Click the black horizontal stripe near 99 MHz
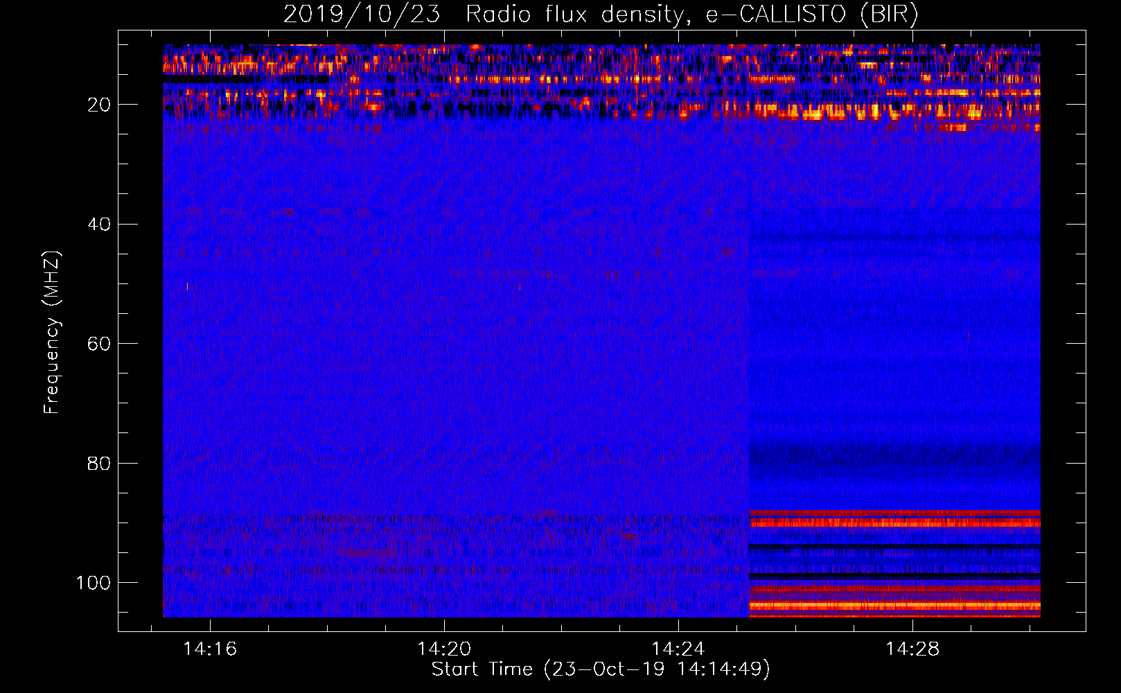The image size is (1121, 693). pyautogui.click(x=894, y=577)
